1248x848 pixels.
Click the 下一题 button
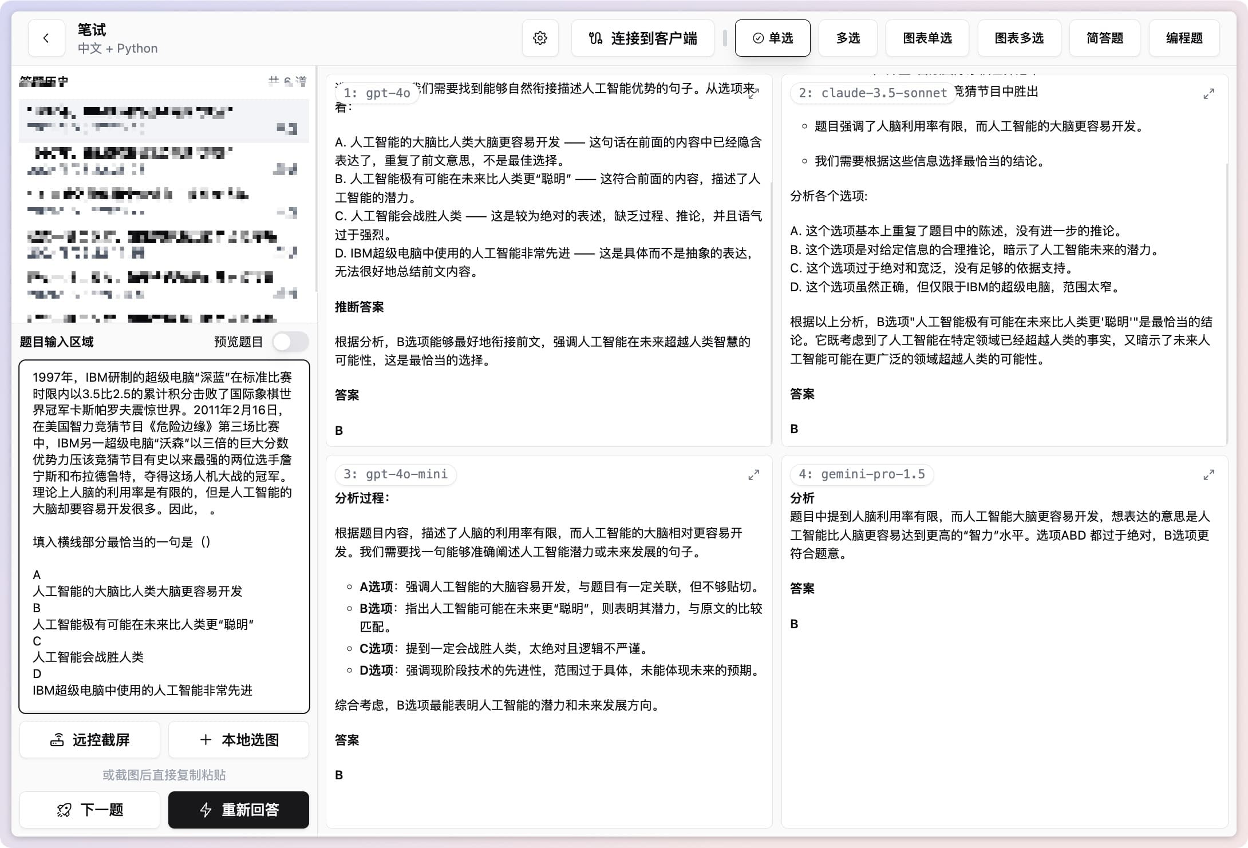point(90,810)
